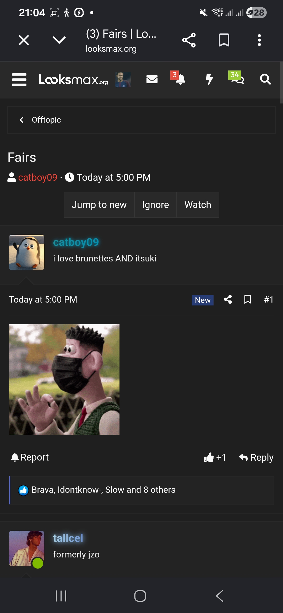Screen dimensions: 283x613
Task: Open chat bubbles with 34 badge
Action: [236, 78]
